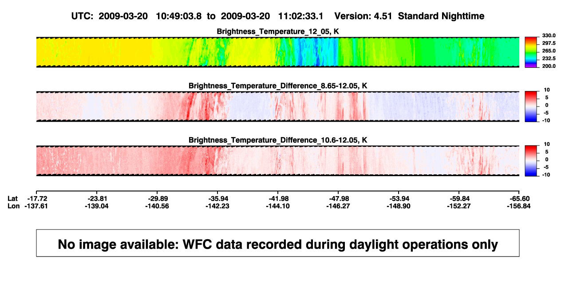Click the Brightness_Temperature_Difference_10.6-12.05, K title
Viewport: 577px width, 296px height.
(278, 140)
